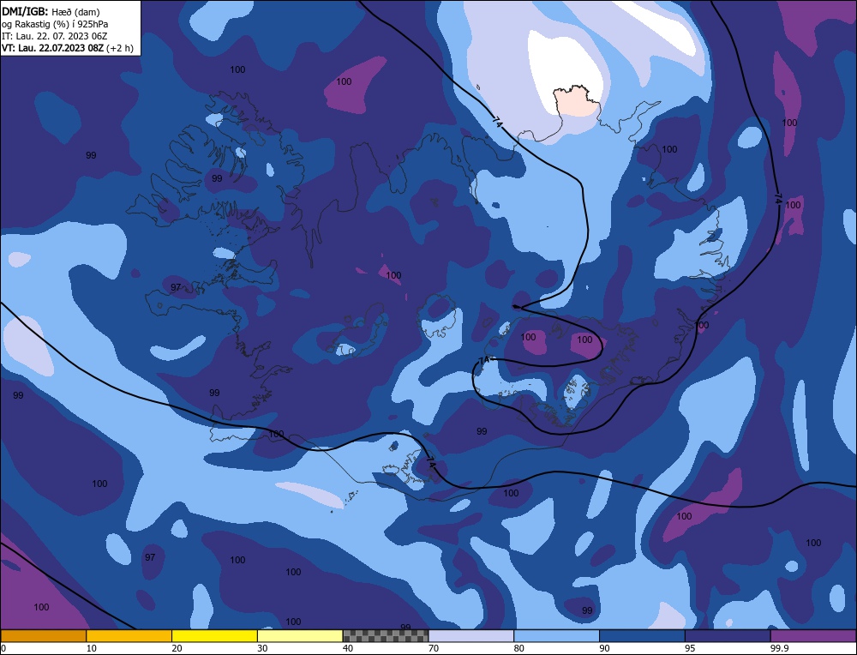Screen dimensions: 857x655
Task: Click the "DMI/IGB: Hæð (dam)" title line
Action: pos(51,12)
